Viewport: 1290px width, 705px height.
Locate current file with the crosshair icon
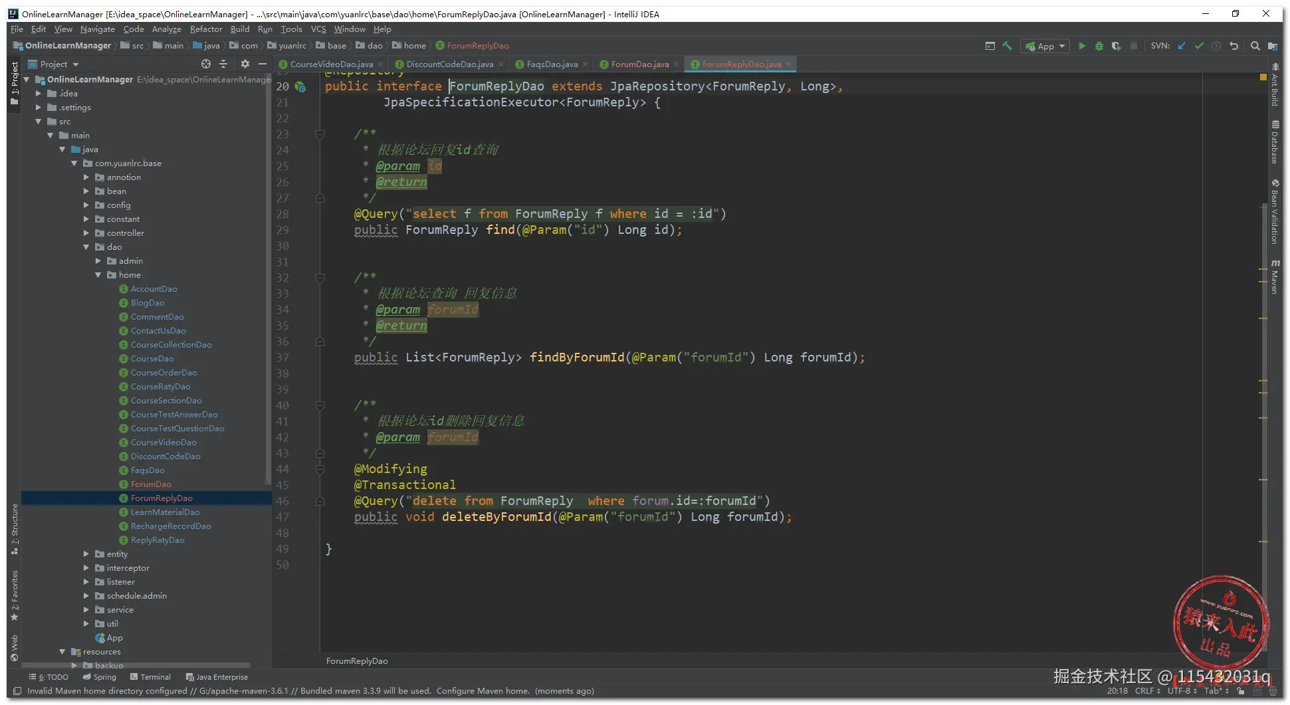coord(206,64)
